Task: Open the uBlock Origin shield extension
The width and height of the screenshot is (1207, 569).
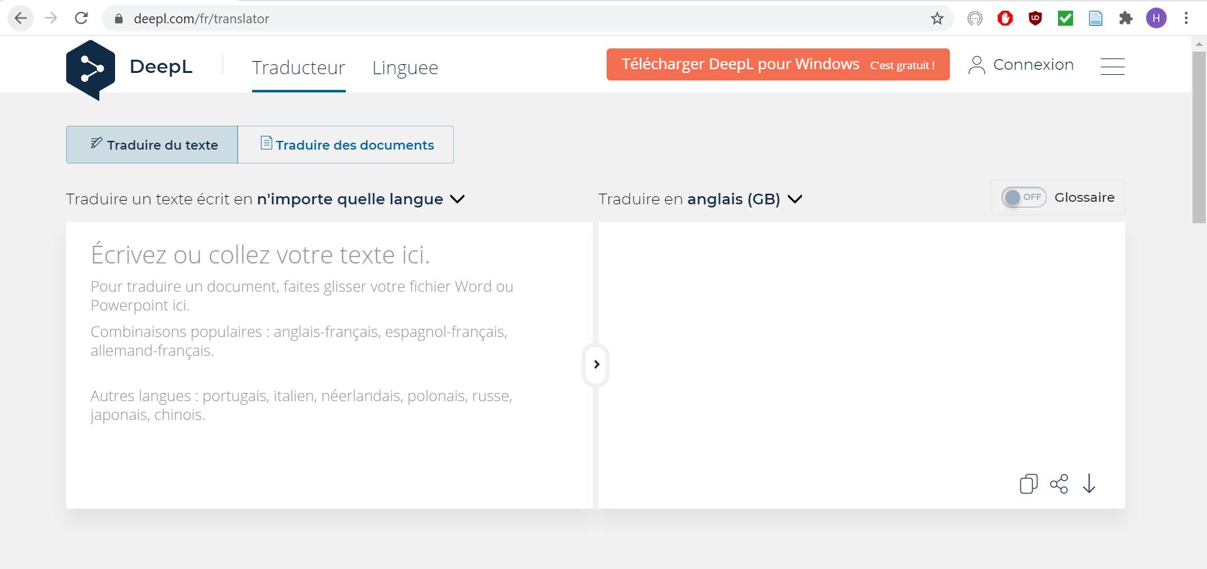Action: click(x=1035, y=18)
